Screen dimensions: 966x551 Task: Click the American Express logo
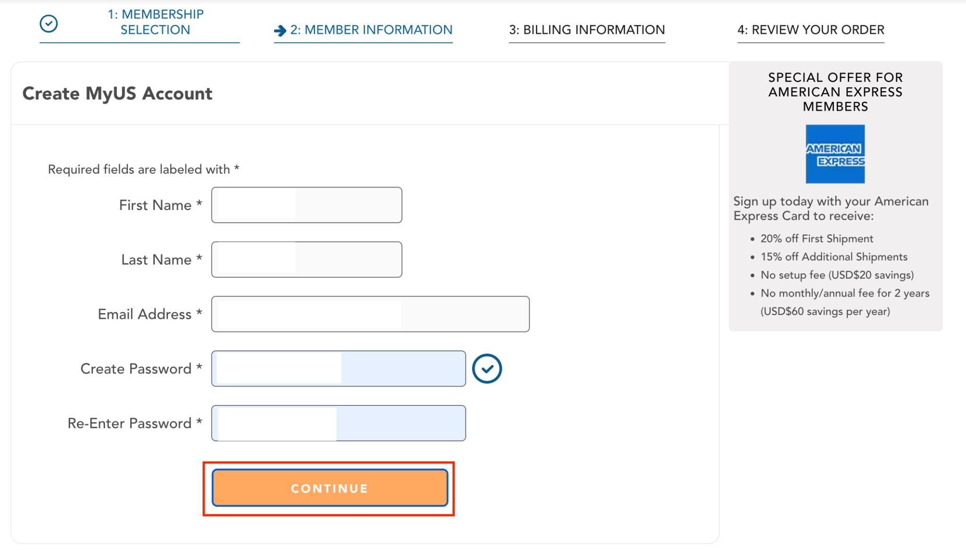tap(835, 154)
